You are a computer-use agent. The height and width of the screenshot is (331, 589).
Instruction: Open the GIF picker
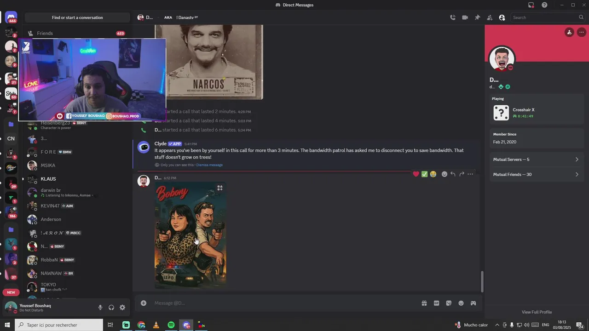pos(436,303)
